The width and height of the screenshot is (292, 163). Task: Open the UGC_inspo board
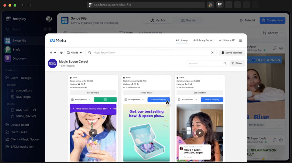(21, 97)
